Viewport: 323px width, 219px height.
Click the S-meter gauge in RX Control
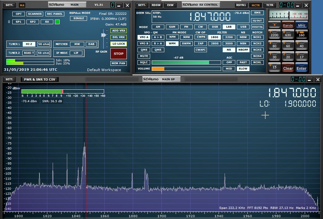[x=288, y=15]
